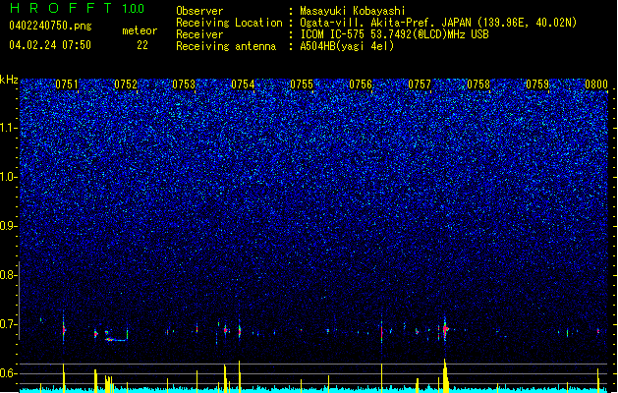Click the A504HB(yagi 4el) antenna value

click(x=347, y=46)
